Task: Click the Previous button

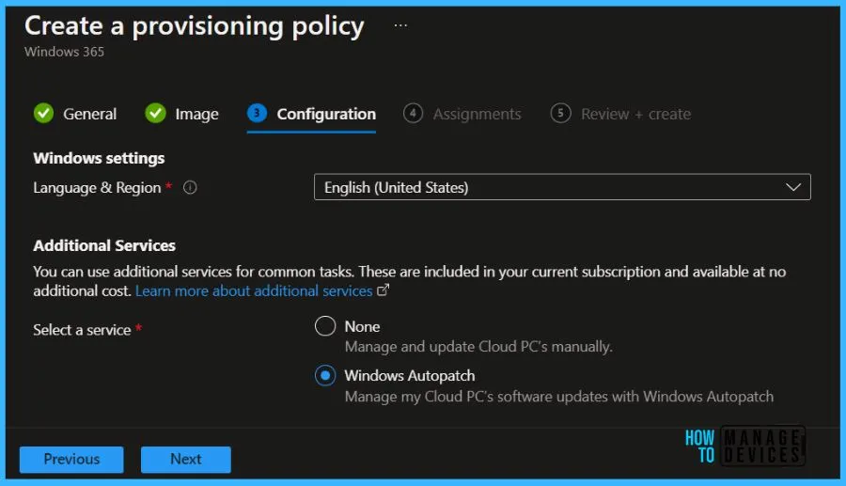Action: tap(71, 459)
